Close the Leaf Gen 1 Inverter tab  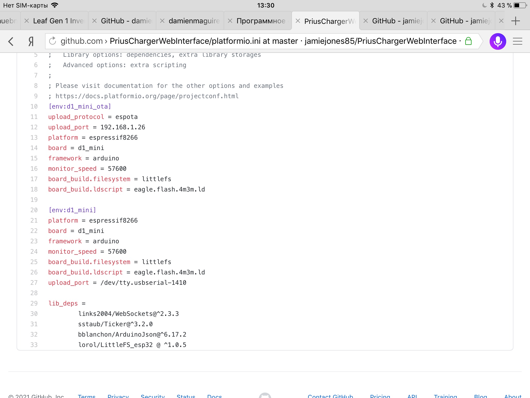click(x=26, y=21)
